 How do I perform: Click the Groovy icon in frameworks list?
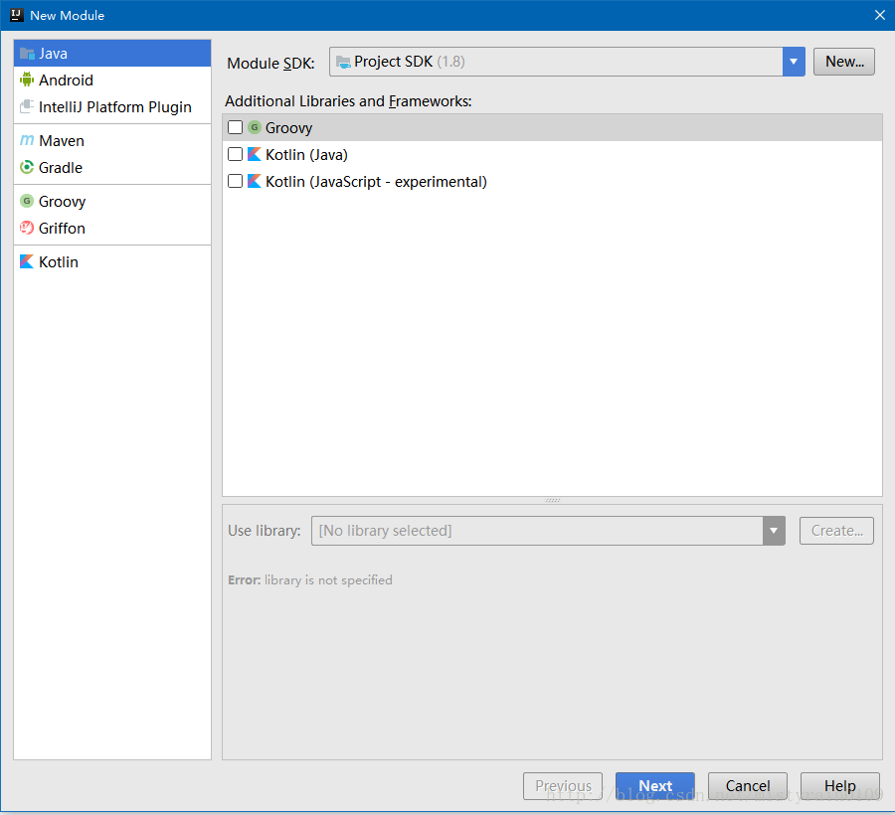point(255,127)
